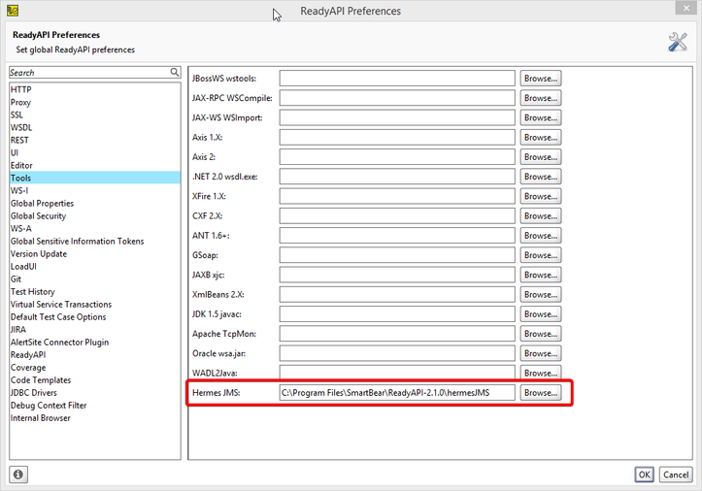This screenshot has width=702, height=491.
Task: Focus the Axis 1.X path field
Action: coord(397,137)
